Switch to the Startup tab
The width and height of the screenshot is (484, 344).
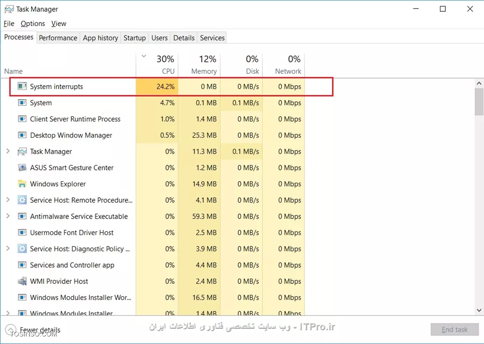click(x=135, y=38)
